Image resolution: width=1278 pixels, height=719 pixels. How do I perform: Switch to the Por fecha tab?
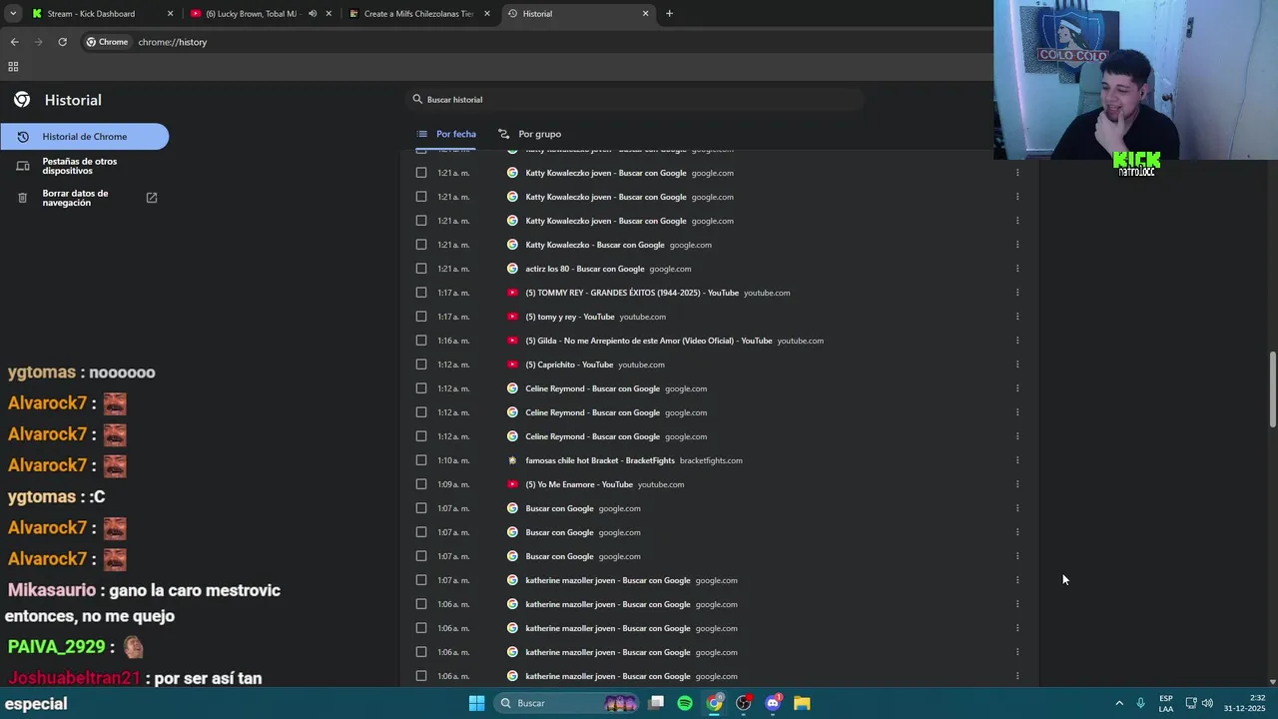tap(446, 134)
